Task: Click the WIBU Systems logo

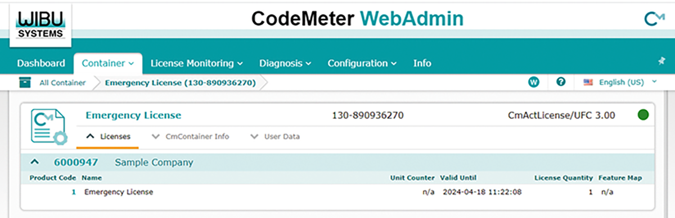Action: (x=40, y=25)
